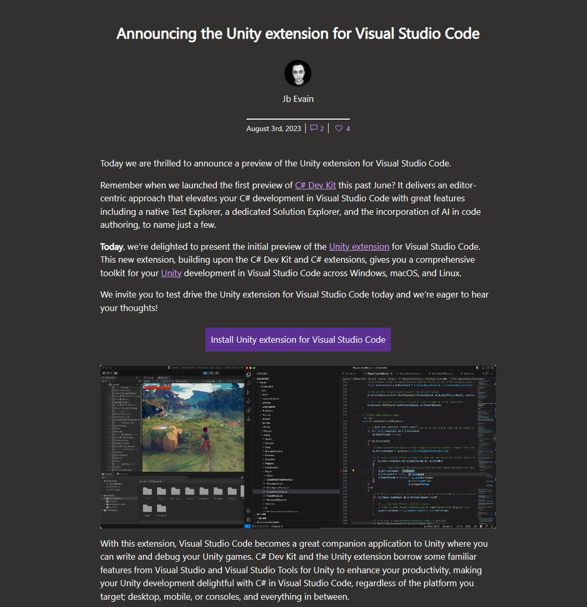Image resolution: width=587 pixels, height=607 pixels.
Task: Toggle the Unity editor Play button
Action: (205, 373)
